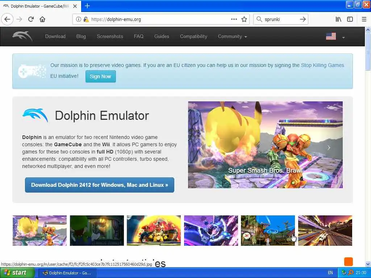This screenshot has height=278, width=371.
Task: Open the Compatibility nav item
Action: (x=193, y=37)
